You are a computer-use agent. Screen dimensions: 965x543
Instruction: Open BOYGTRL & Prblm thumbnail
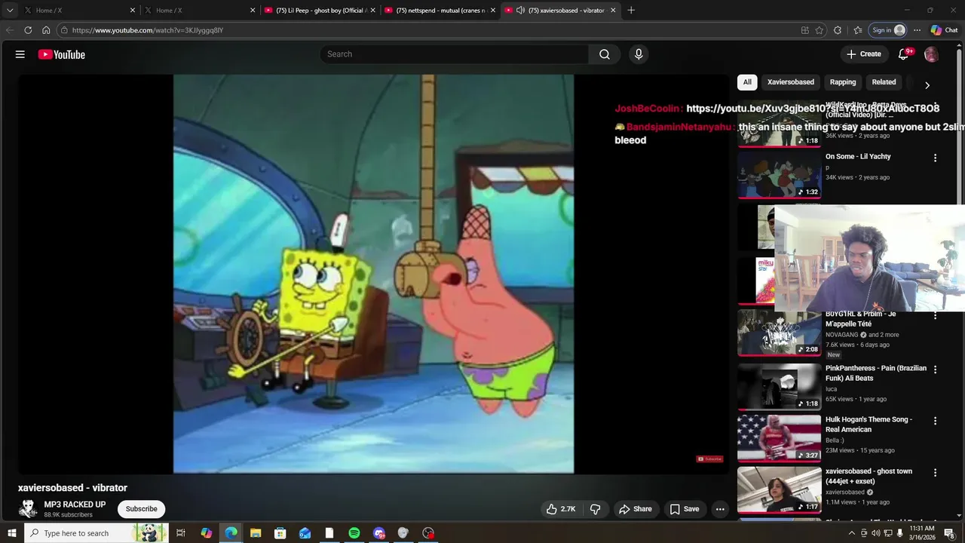779,333
